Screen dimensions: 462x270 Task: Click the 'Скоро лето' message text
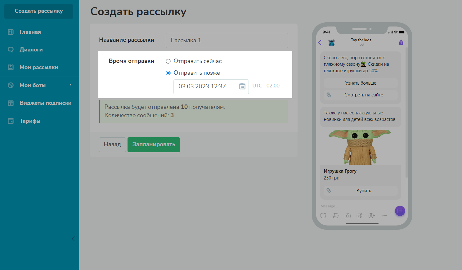356,64
